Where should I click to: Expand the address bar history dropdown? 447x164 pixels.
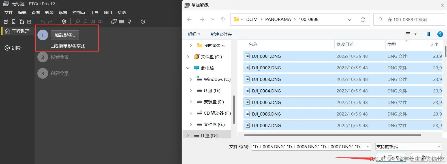tap(350, 19)
